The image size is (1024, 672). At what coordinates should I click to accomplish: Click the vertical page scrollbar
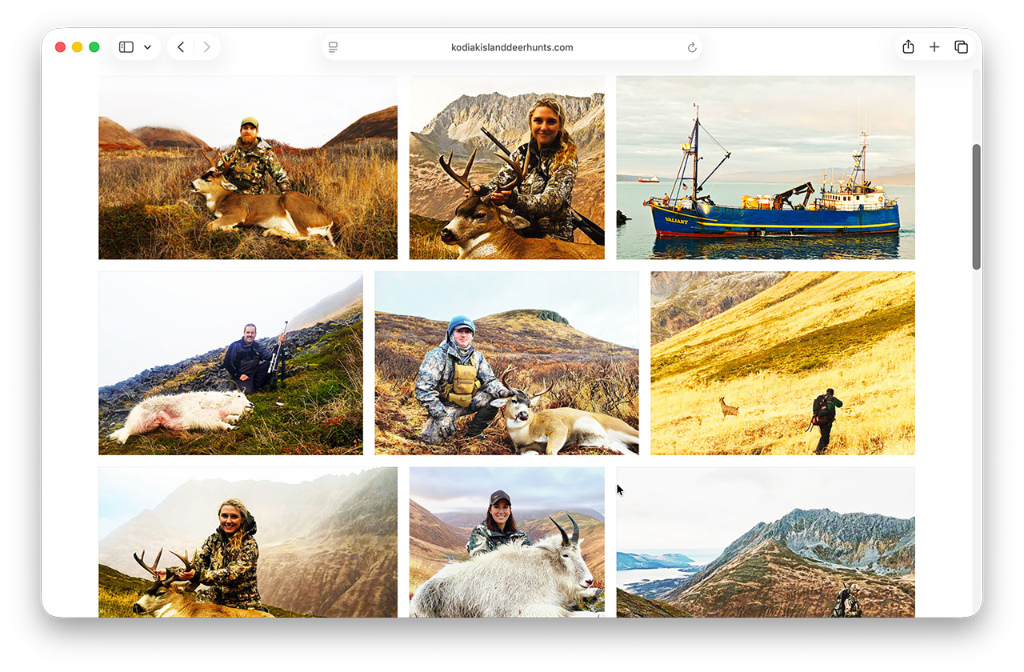[976, 206]
